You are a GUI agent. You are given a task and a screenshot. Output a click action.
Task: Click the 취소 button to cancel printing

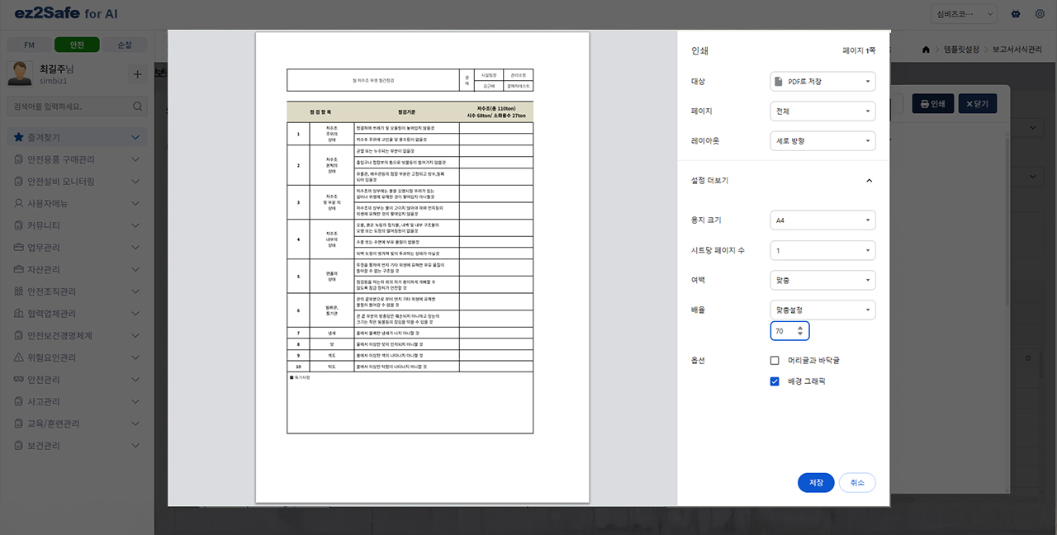857,483
